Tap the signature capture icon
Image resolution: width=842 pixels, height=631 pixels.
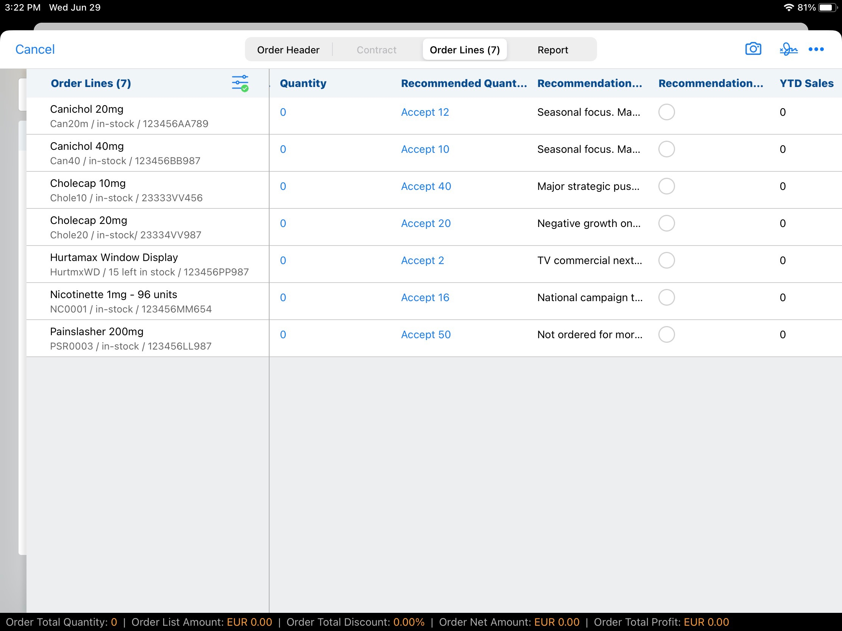[788, 49]
